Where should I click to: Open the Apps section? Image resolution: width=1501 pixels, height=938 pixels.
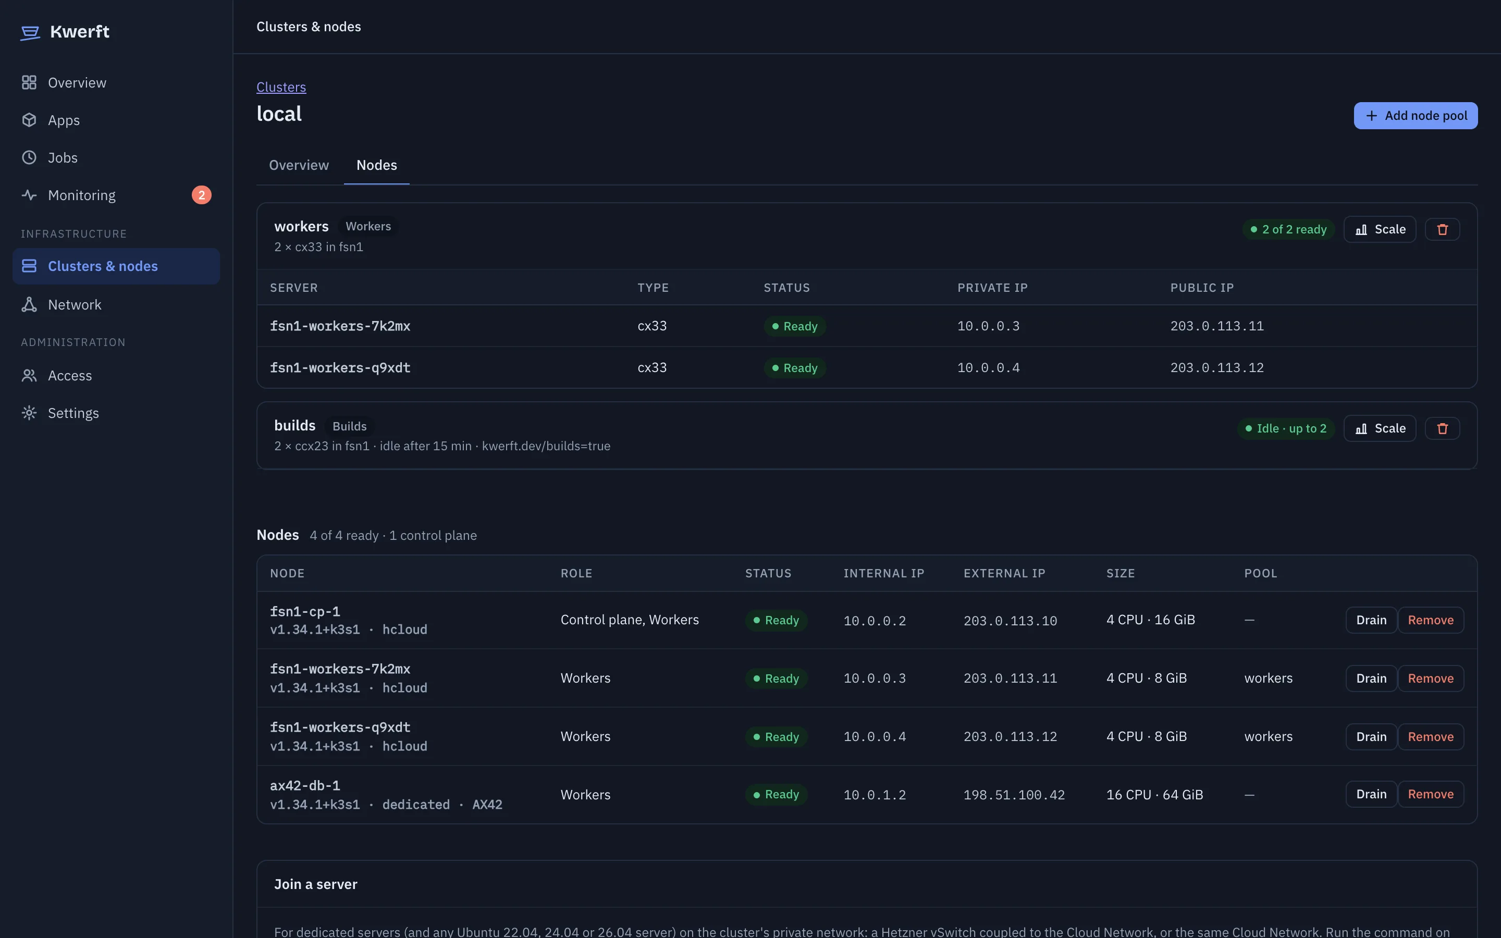[x=116, y=120]
